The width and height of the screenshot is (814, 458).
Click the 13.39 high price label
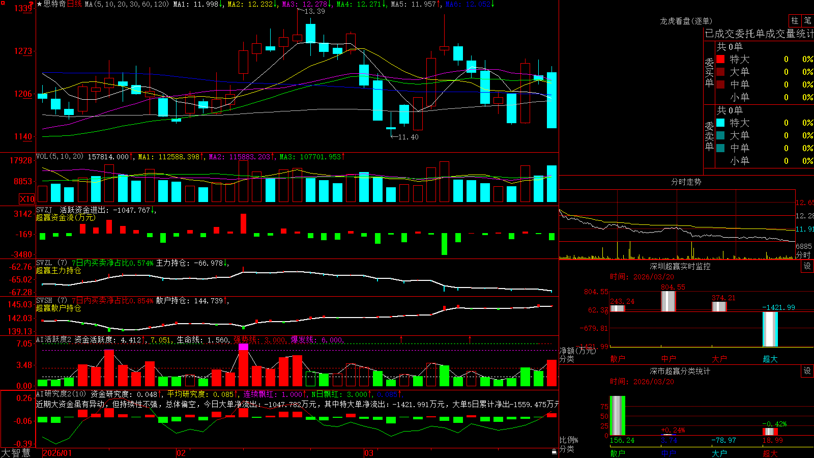314,11
